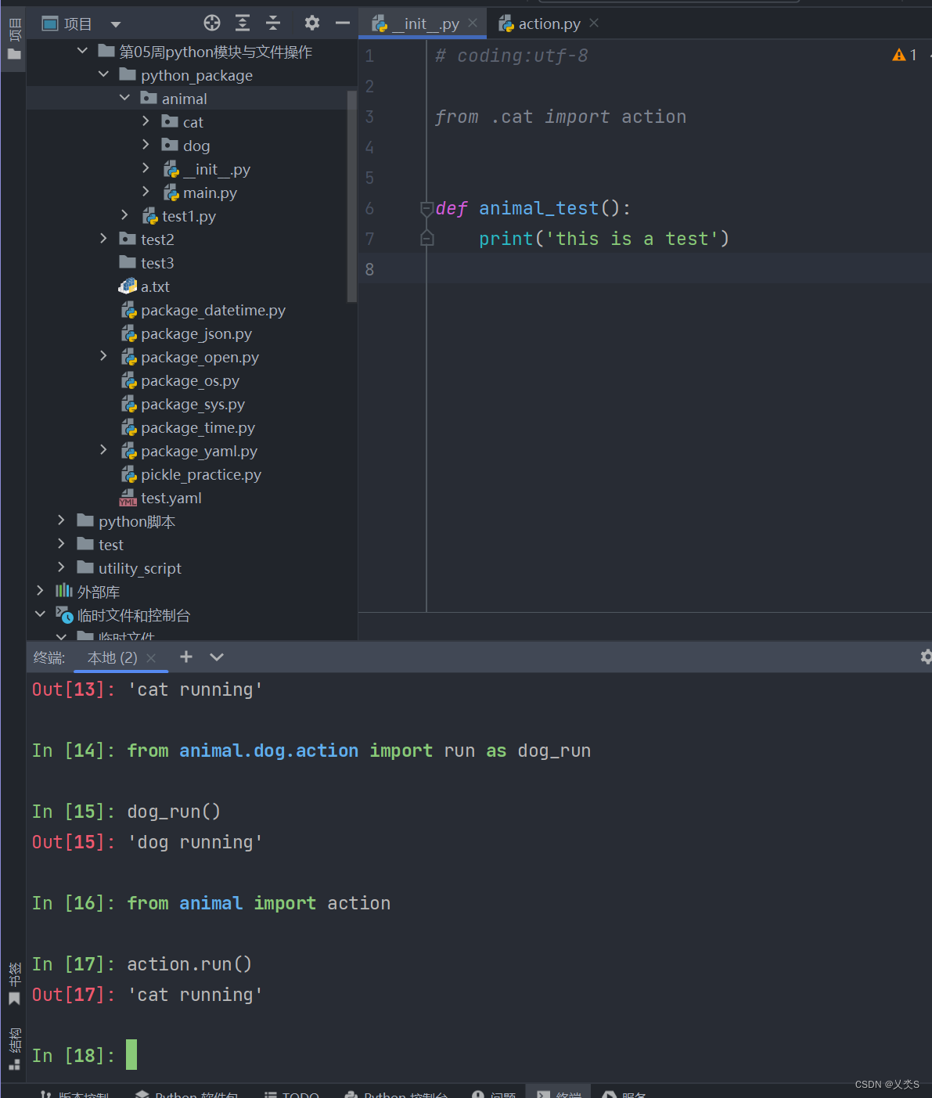Open terminal session dropdown chevron
This screenshot has height=1098, width=932.
[x=217, y=657]
